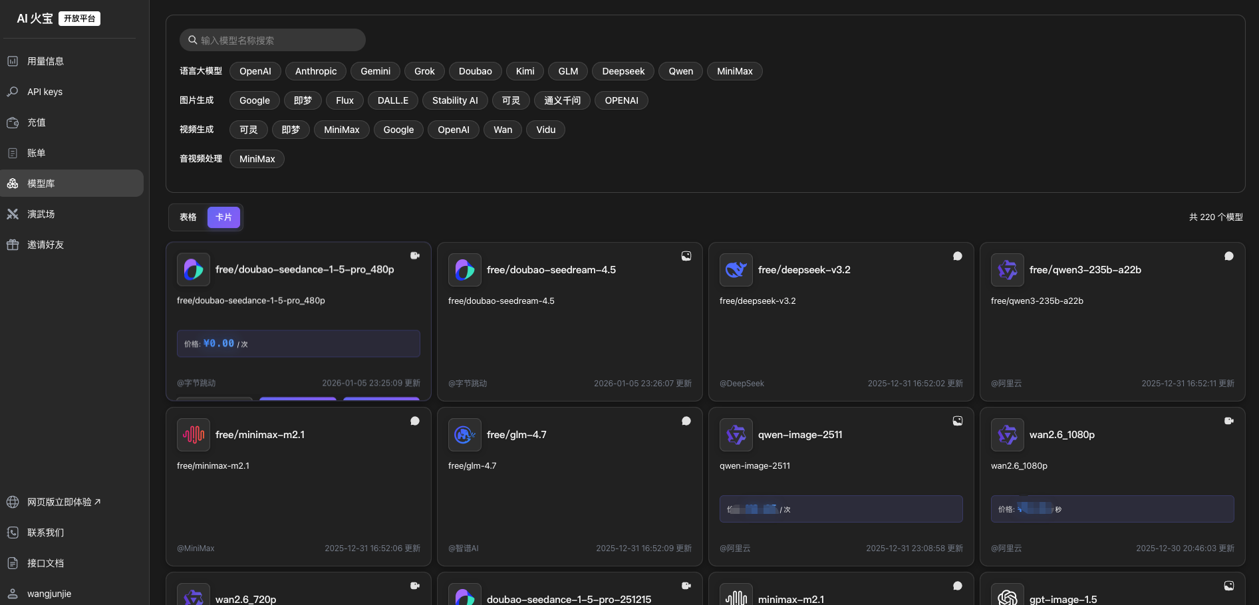Click the chat bubble icon on free/qwen3-235b-a22b card
The width and height of the screenshot is (1259, 605).
click(x=1229, y=256)
